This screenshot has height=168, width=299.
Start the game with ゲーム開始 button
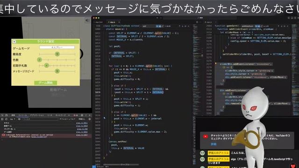point(45,83)
